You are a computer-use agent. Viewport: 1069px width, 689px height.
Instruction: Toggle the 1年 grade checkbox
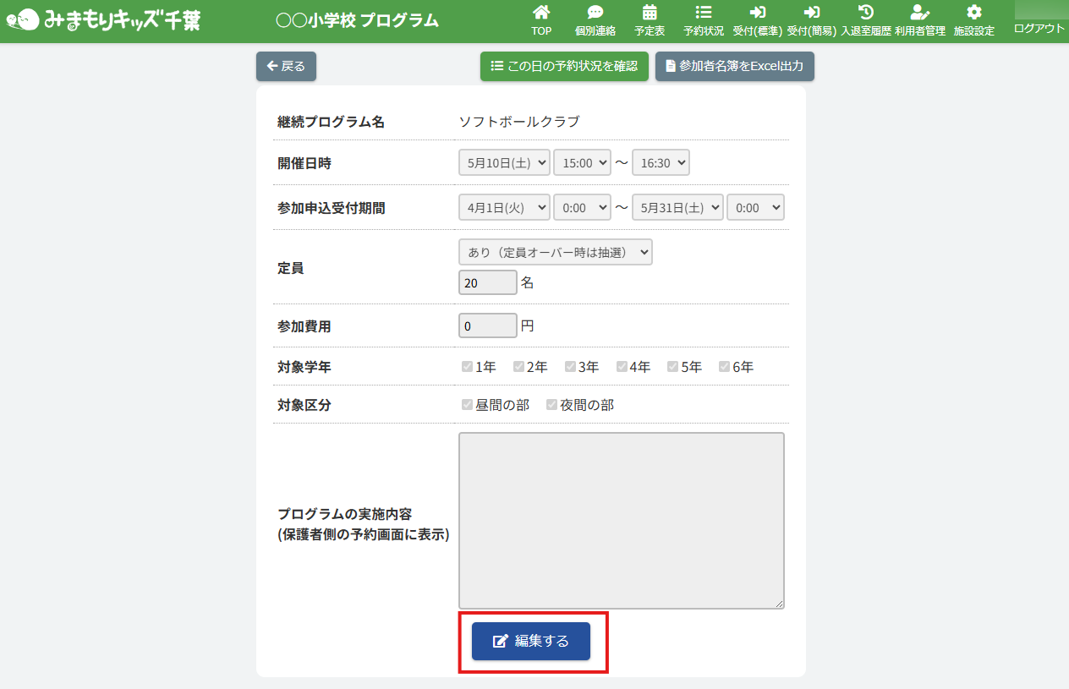coord(467,367)
